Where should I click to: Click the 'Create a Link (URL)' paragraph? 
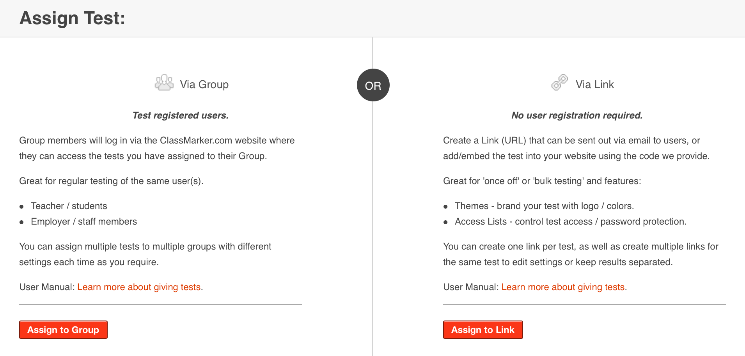pos(576,148)
